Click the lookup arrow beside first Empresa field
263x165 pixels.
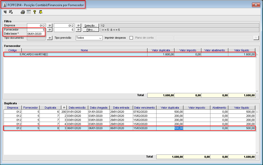(x=50, y=26)
